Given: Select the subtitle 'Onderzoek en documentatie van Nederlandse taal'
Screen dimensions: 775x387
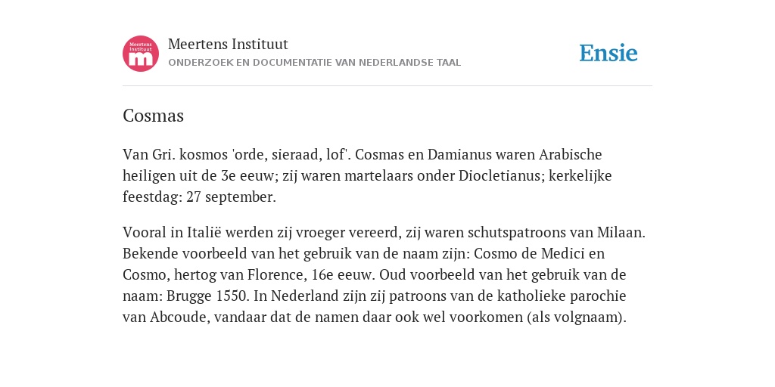Looking at the screenshot, I should pyautogui.click(x=314, y=63).
